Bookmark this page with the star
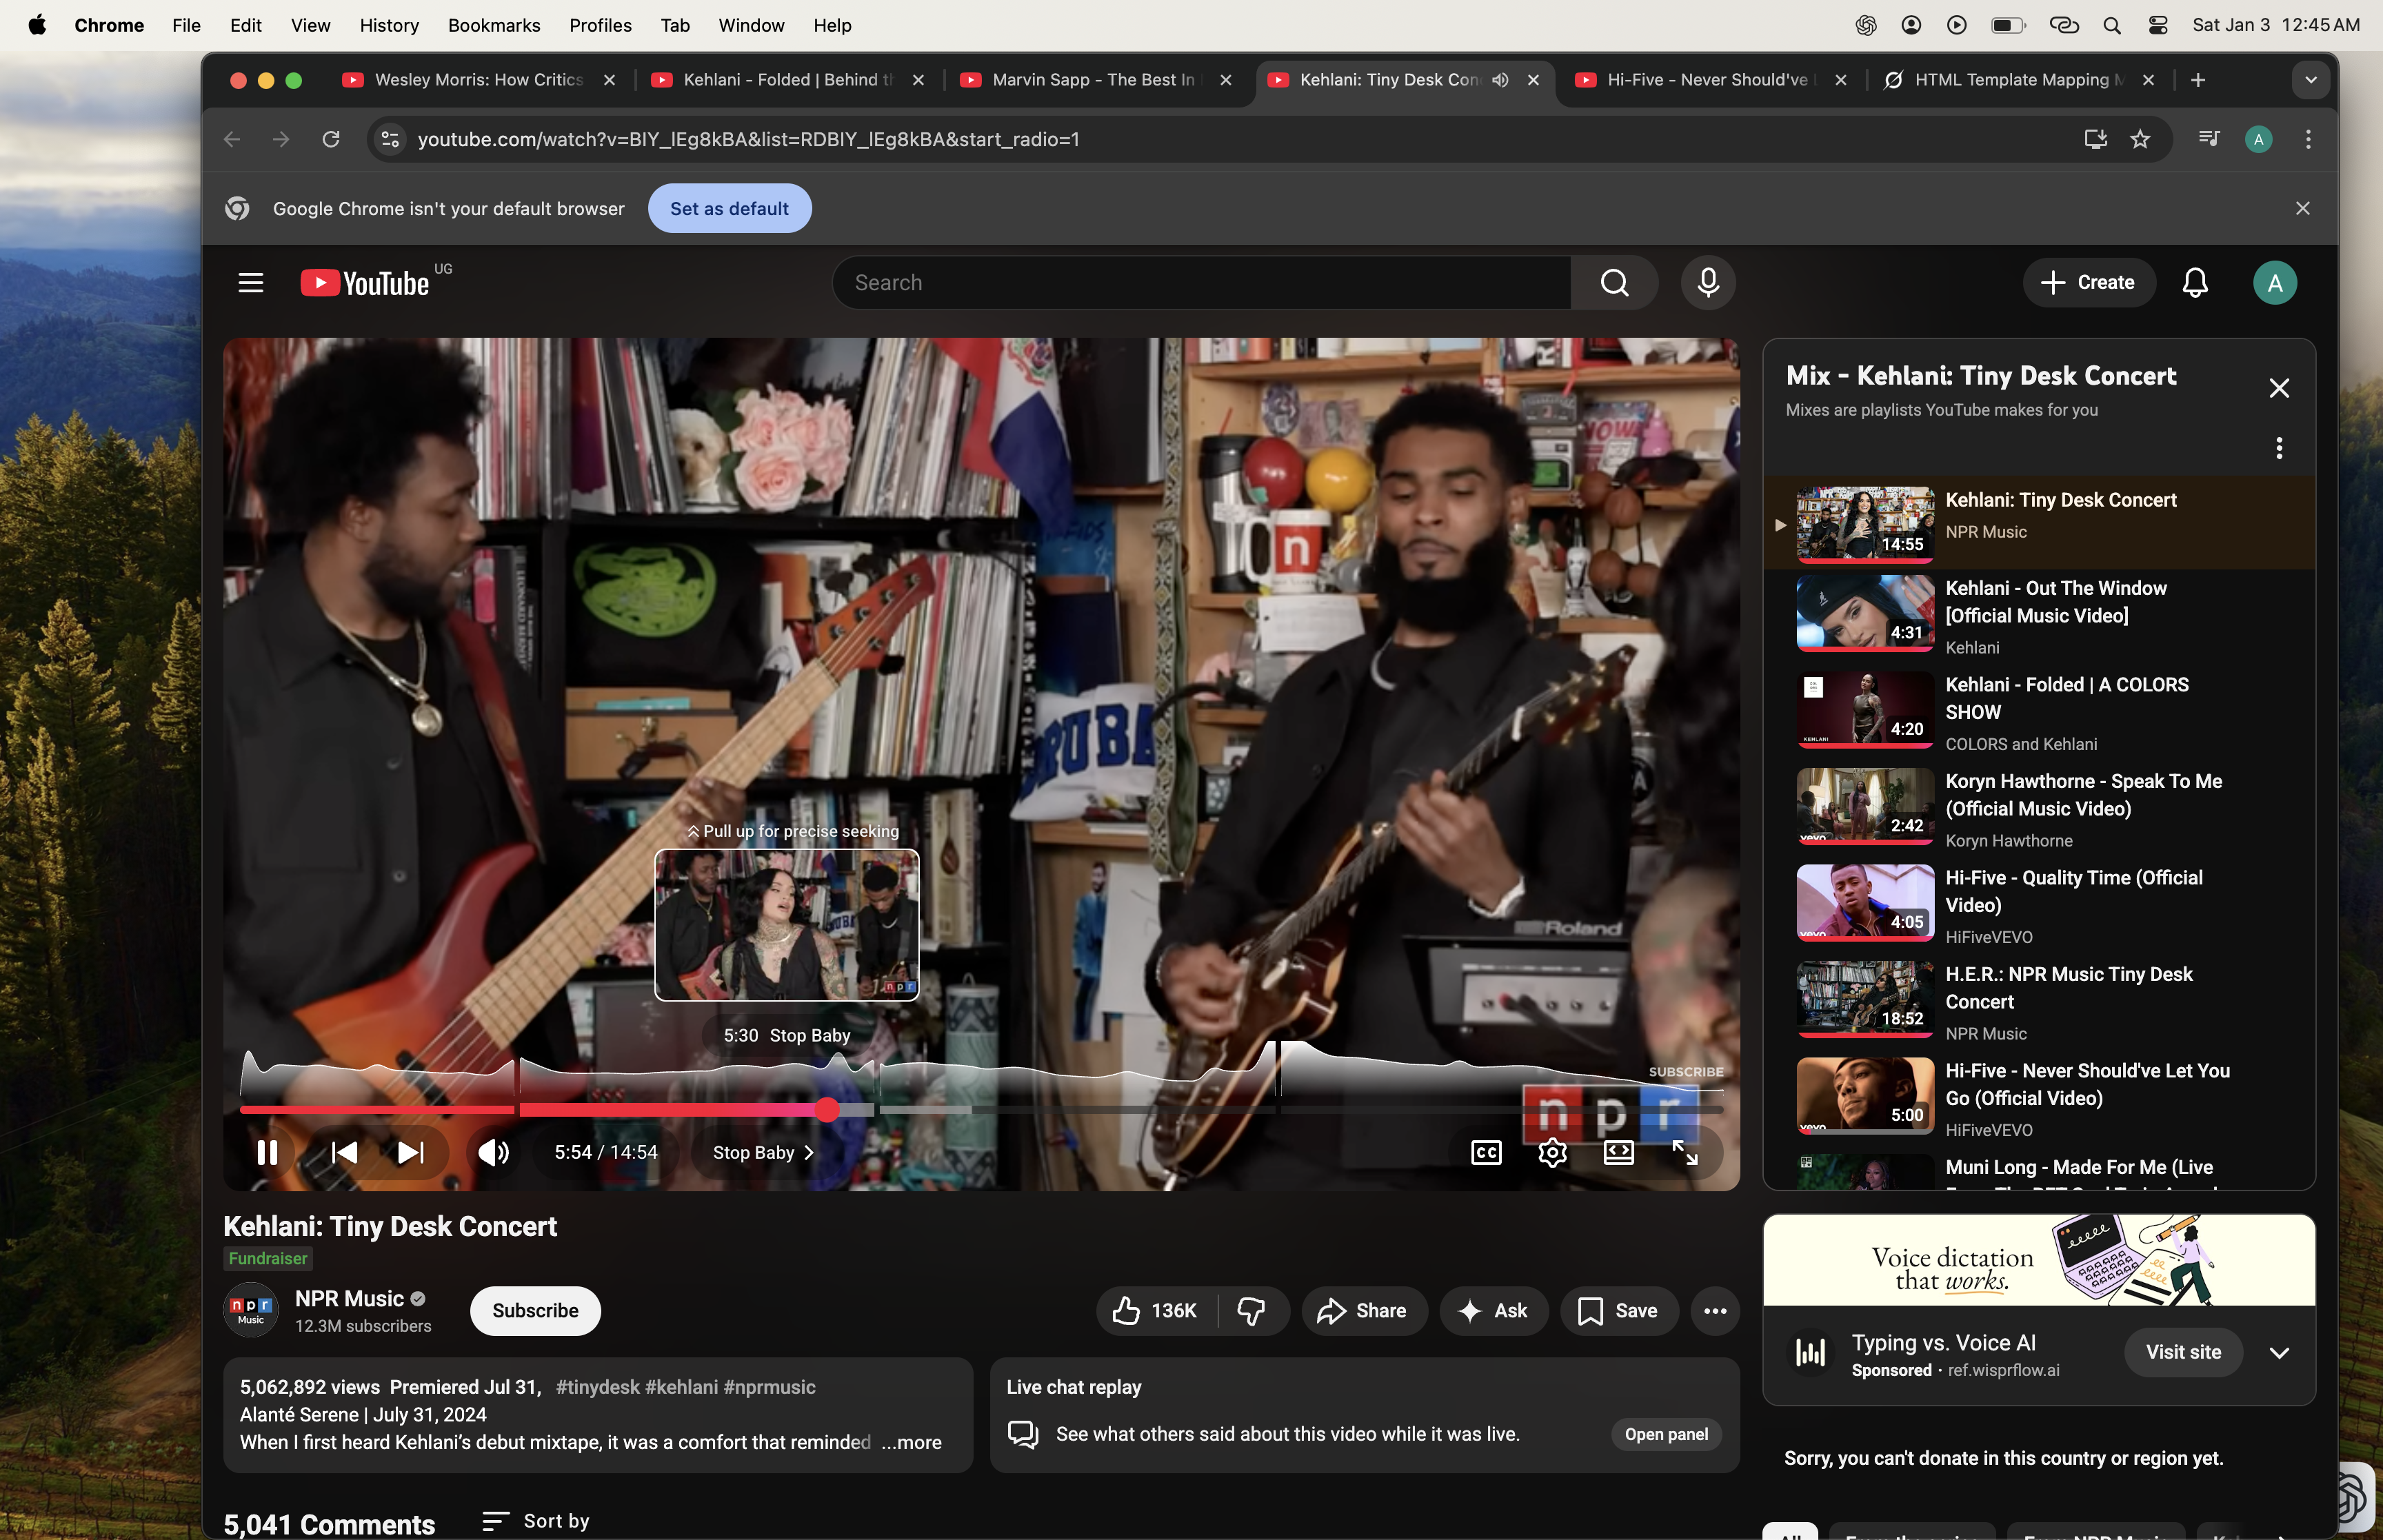The height and width of the screenshot is (1540, 2383). point(2140,139)
